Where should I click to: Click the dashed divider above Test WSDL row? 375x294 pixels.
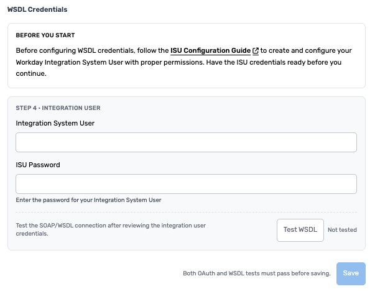click(x=186, y=213)
